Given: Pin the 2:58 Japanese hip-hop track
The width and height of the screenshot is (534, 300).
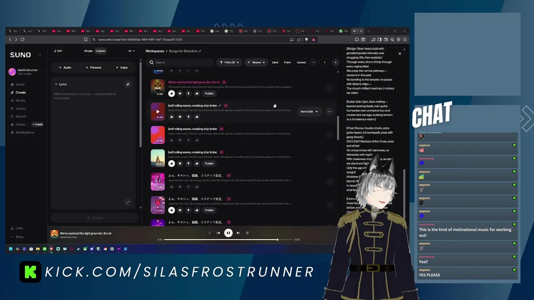Looking at the screenshot, I should tap(188, 210).
